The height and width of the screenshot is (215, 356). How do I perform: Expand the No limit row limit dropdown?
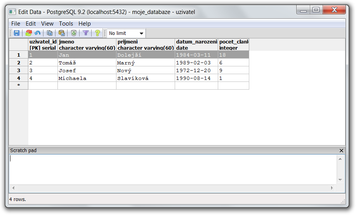coord(141,33)
